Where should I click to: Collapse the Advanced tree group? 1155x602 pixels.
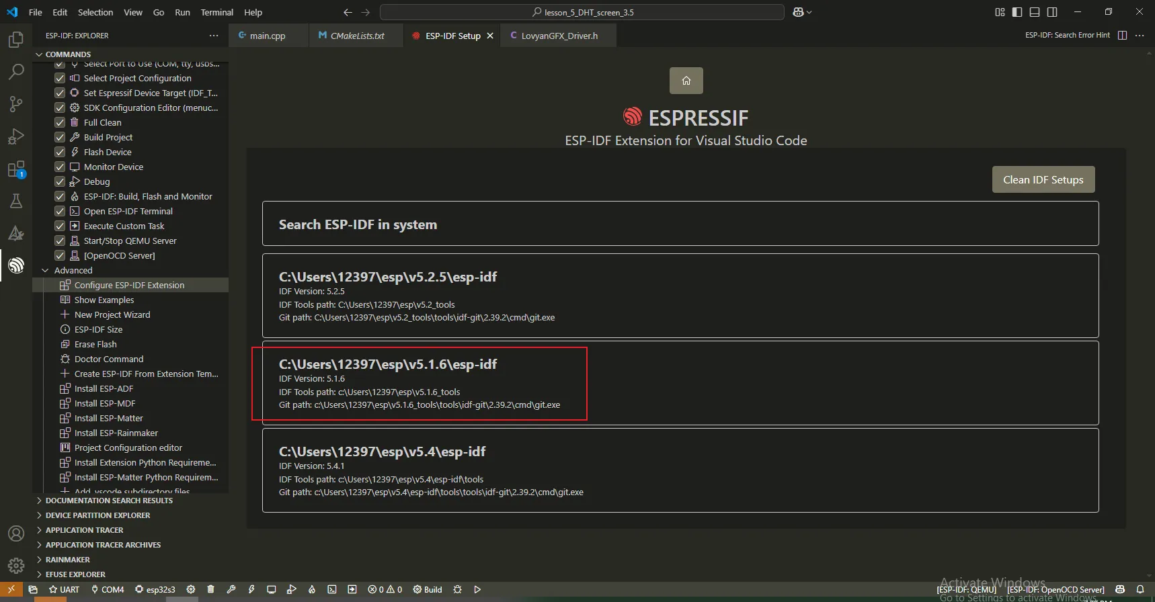[130, 270]
